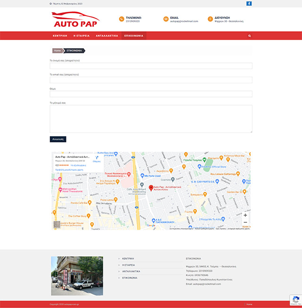Zoom out on the map
This screenshot has height=308, width=302.
(245, 222)
